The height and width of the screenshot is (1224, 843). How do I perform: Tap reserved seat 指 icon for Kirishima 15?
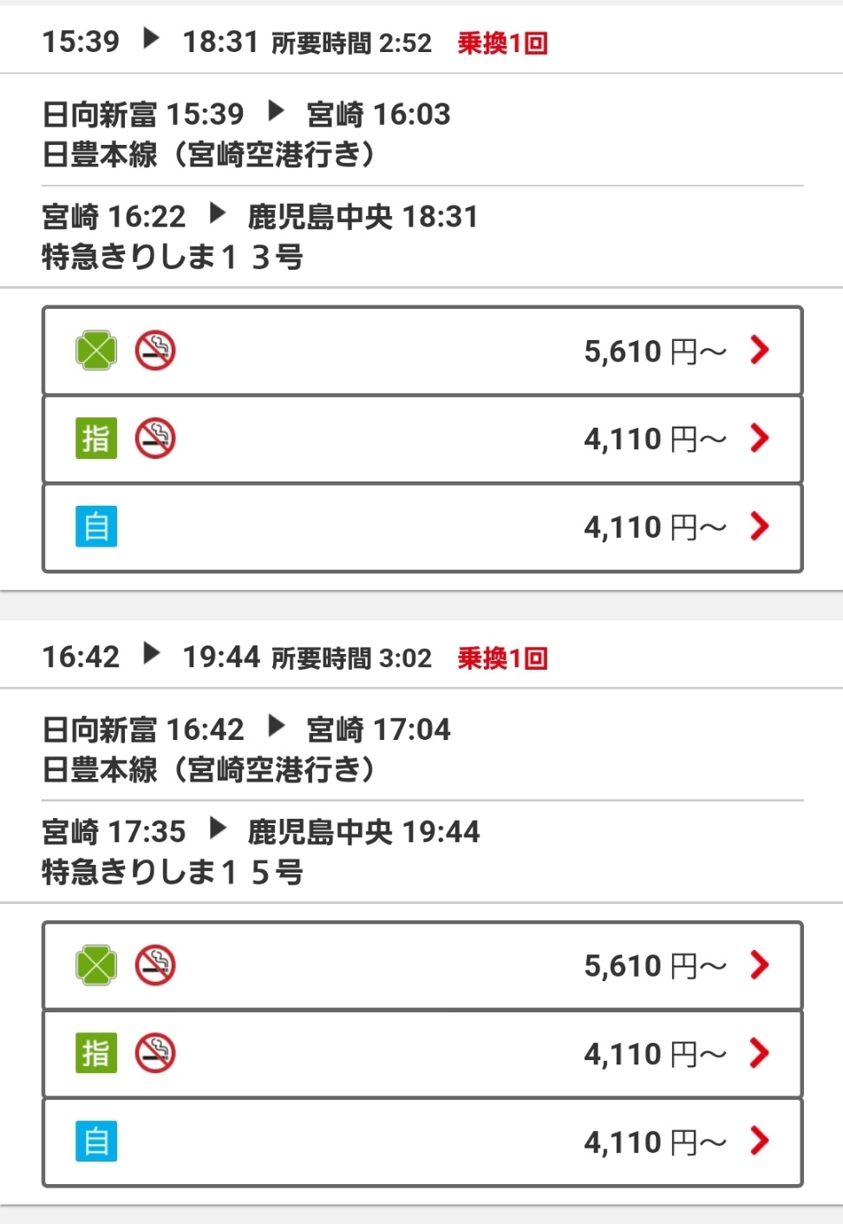click(96, 1053)
